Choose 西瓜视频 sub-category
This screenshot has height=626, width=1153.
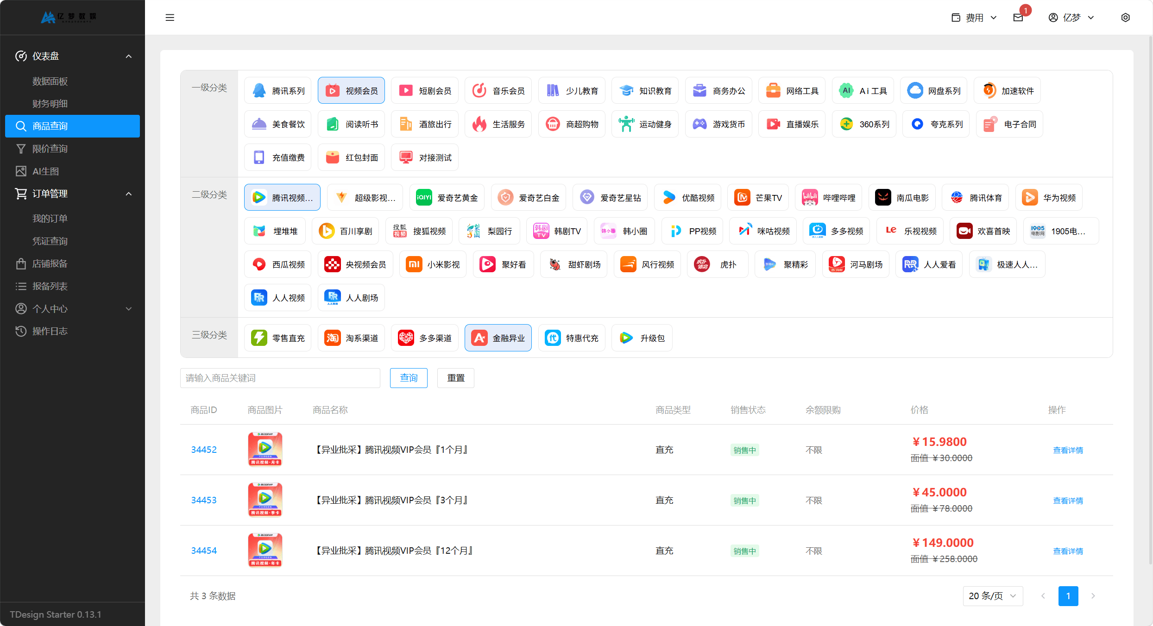[278, 264]
